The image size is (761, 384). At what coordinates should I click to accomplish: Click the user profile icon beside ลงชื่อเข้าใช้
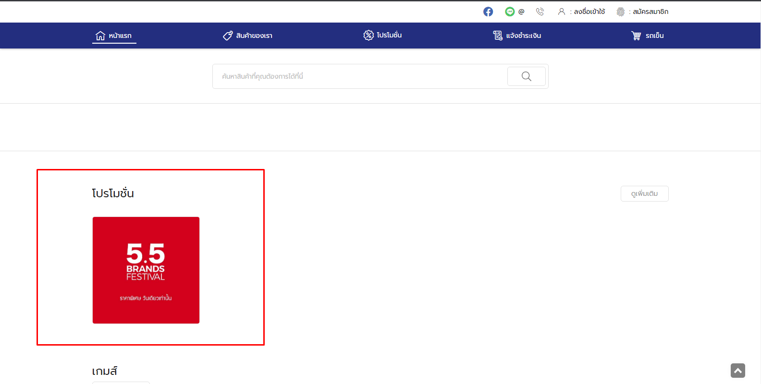[561, 12]
